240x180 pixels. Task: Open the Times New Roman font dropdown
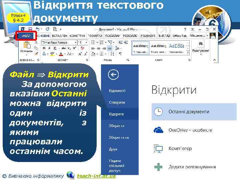[75, 43]
